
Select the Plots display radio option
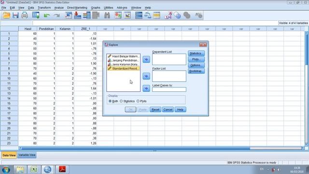pyautogui.click(x=138, y=101)
